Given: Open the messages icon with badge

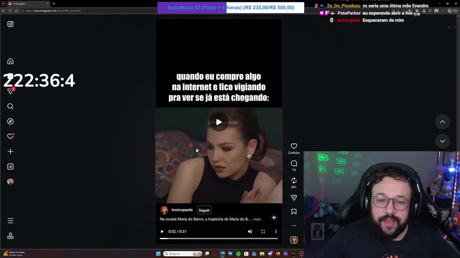Looking at the screenshot, I should coord(10,91).
